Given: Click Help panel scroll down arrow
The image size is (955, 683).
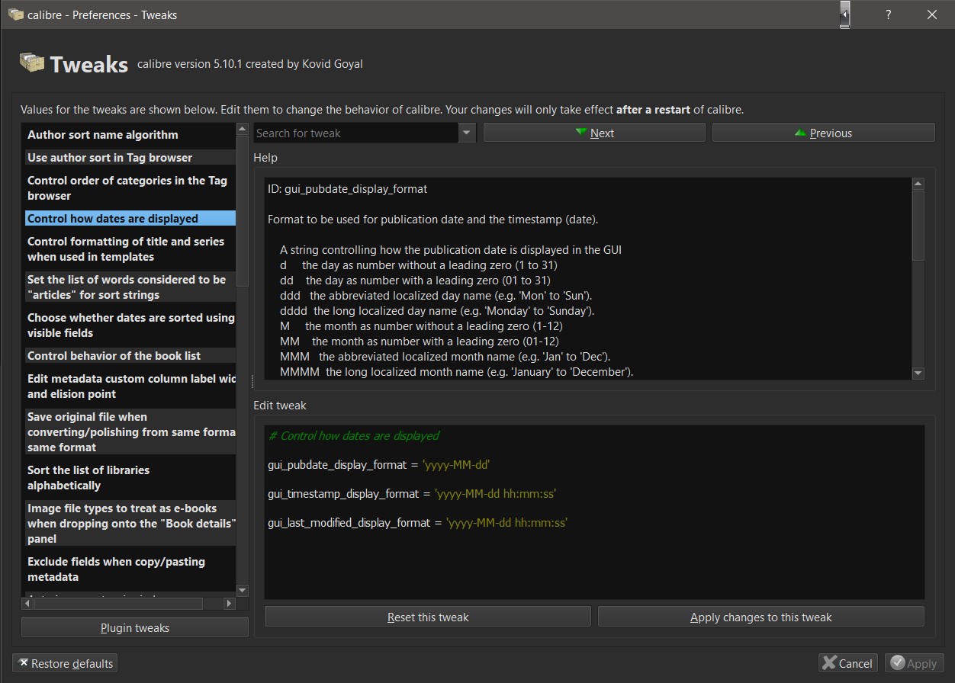Looking at the screenshot, I should click(918, 373).
